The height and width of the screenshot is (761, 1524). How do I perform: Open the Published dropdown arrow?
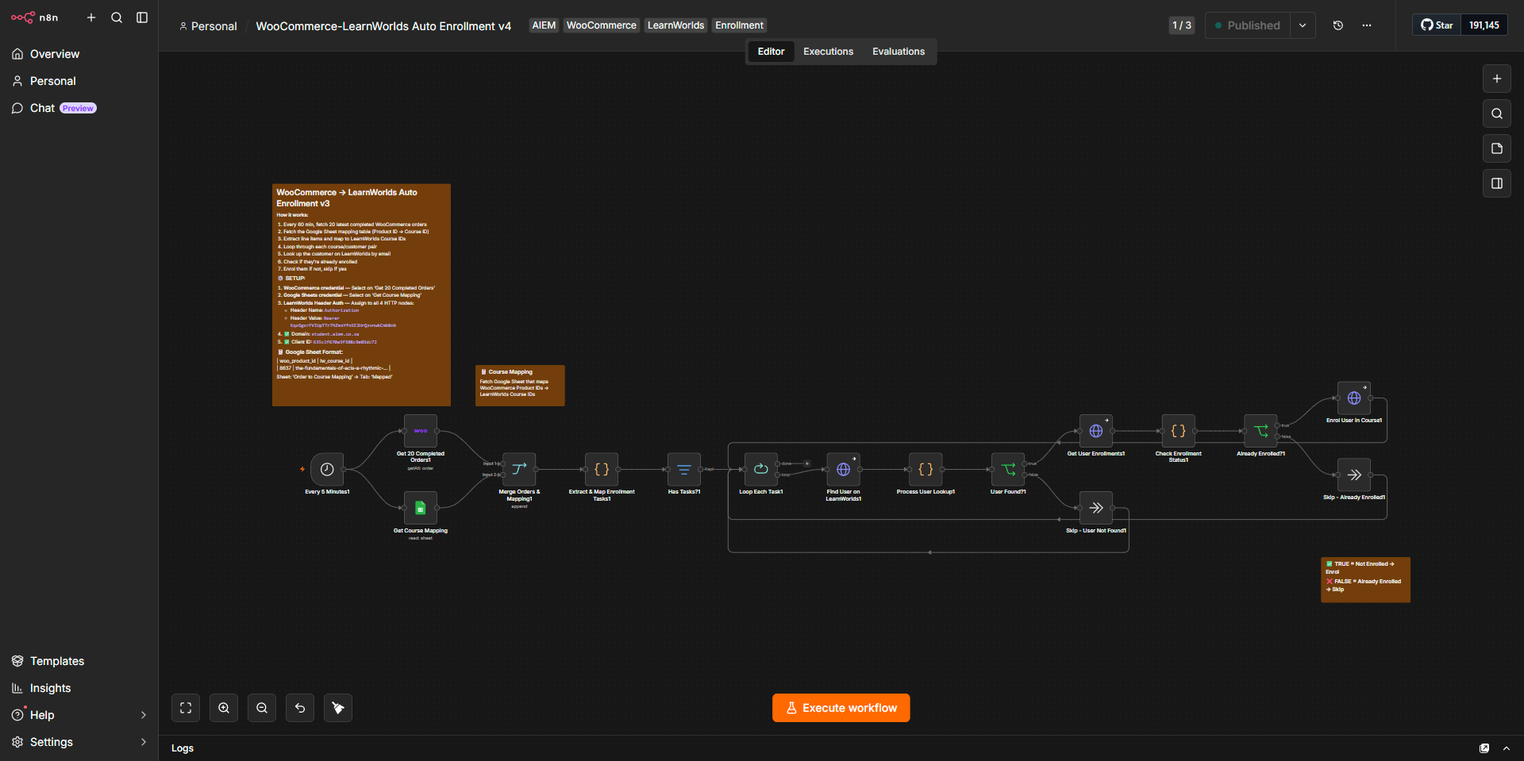1303,25
